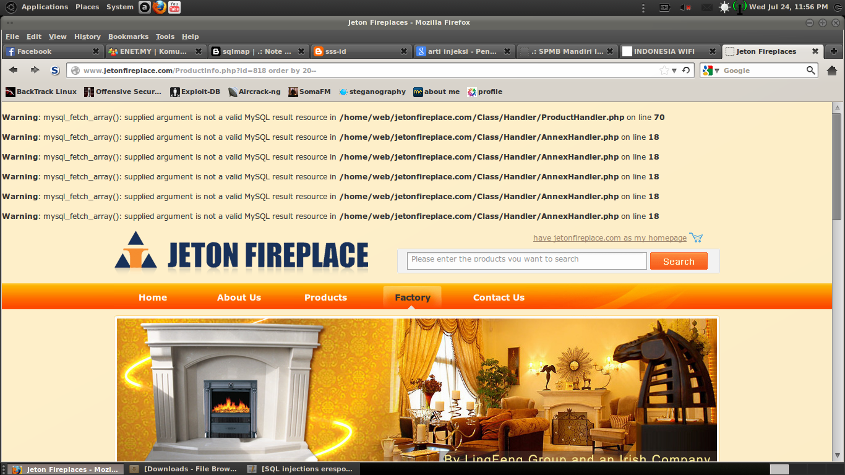This screenshot has width=845, height=475.
Task: Click the Firefox Home icon
Action: [832, 70]
